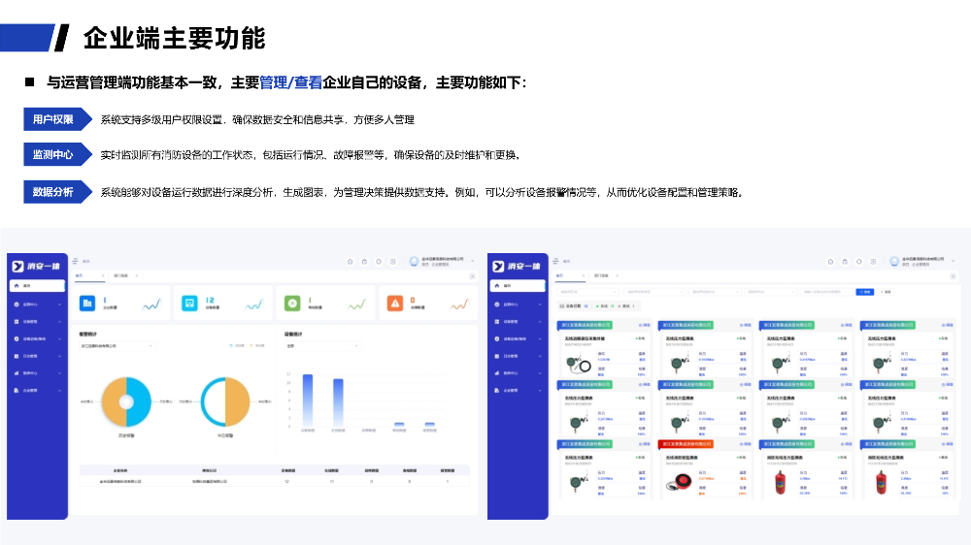Screen dimensions: 971x545
Task: Switch to the second page tab in right device screen
Action: tap(601, 275)
